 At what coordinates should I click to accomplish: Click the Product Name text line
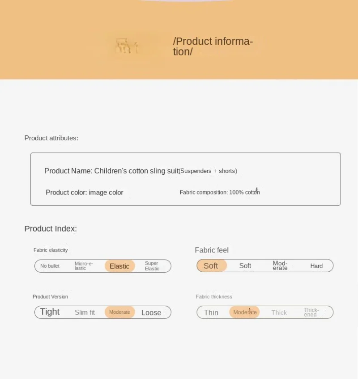click(141, 171)
